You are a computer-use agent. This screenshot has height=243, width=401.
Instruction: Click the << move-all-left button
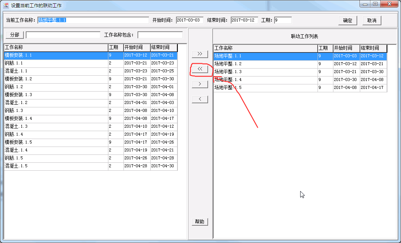(x=200, y=69)
